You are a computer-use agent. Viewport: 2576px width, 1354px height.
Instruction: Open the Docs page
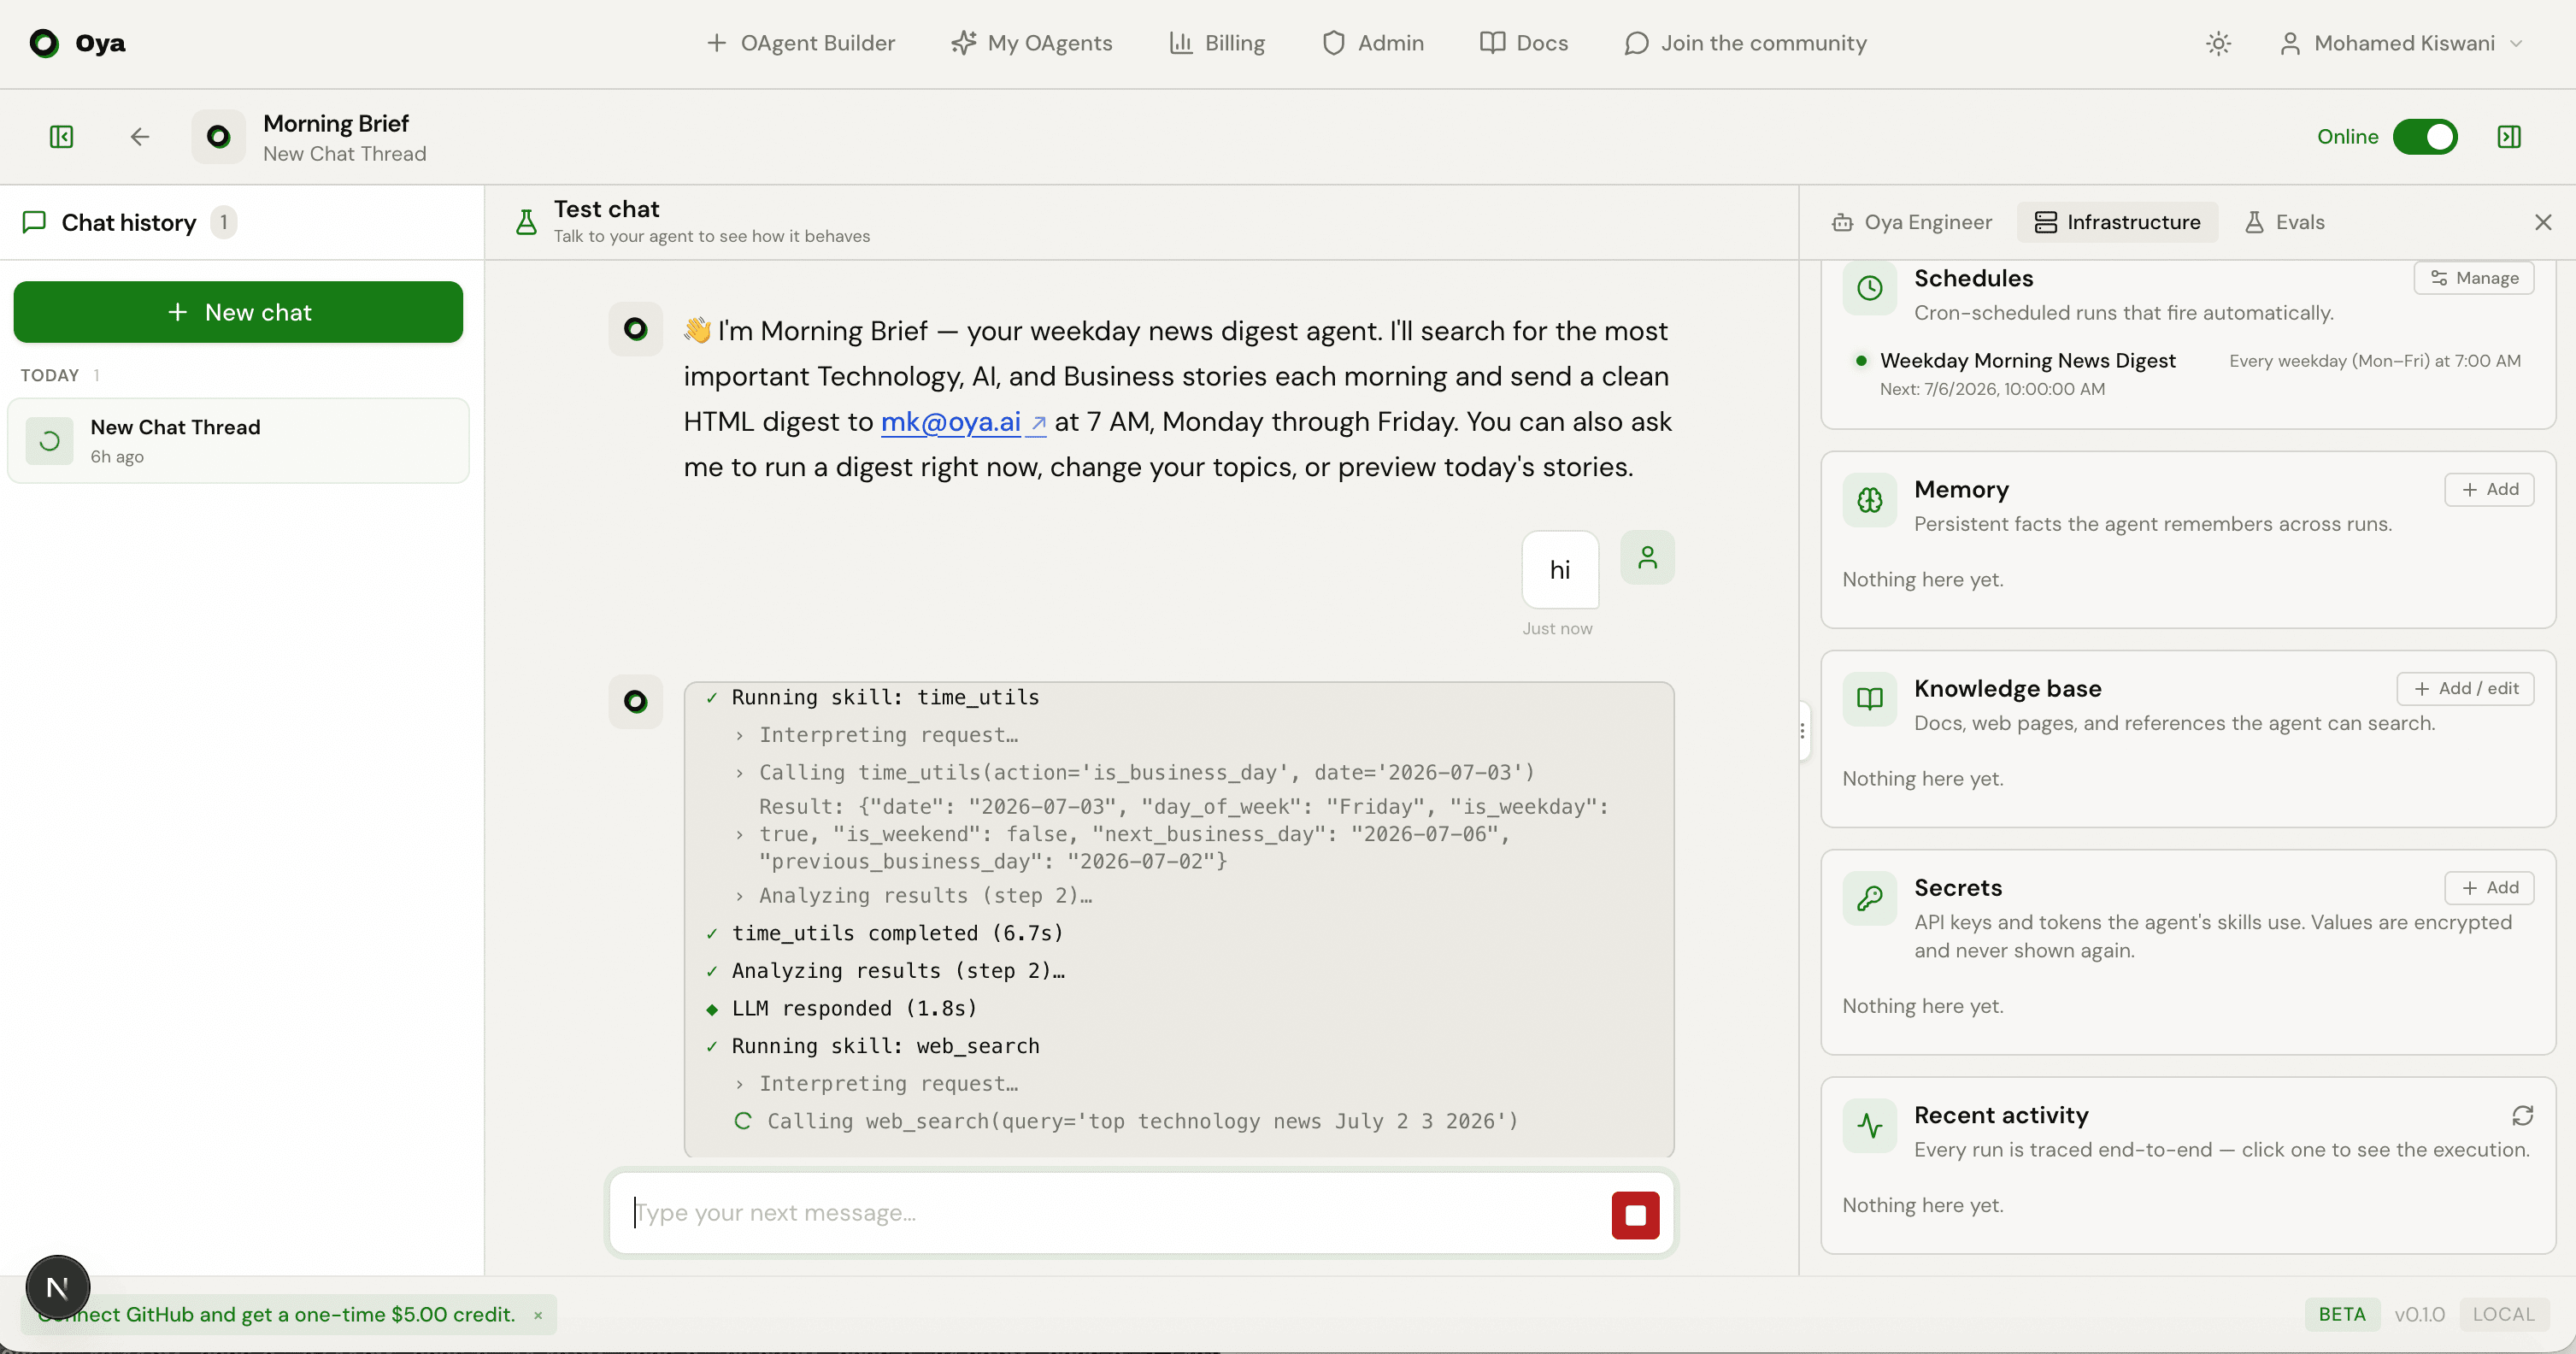point(1524,43)
